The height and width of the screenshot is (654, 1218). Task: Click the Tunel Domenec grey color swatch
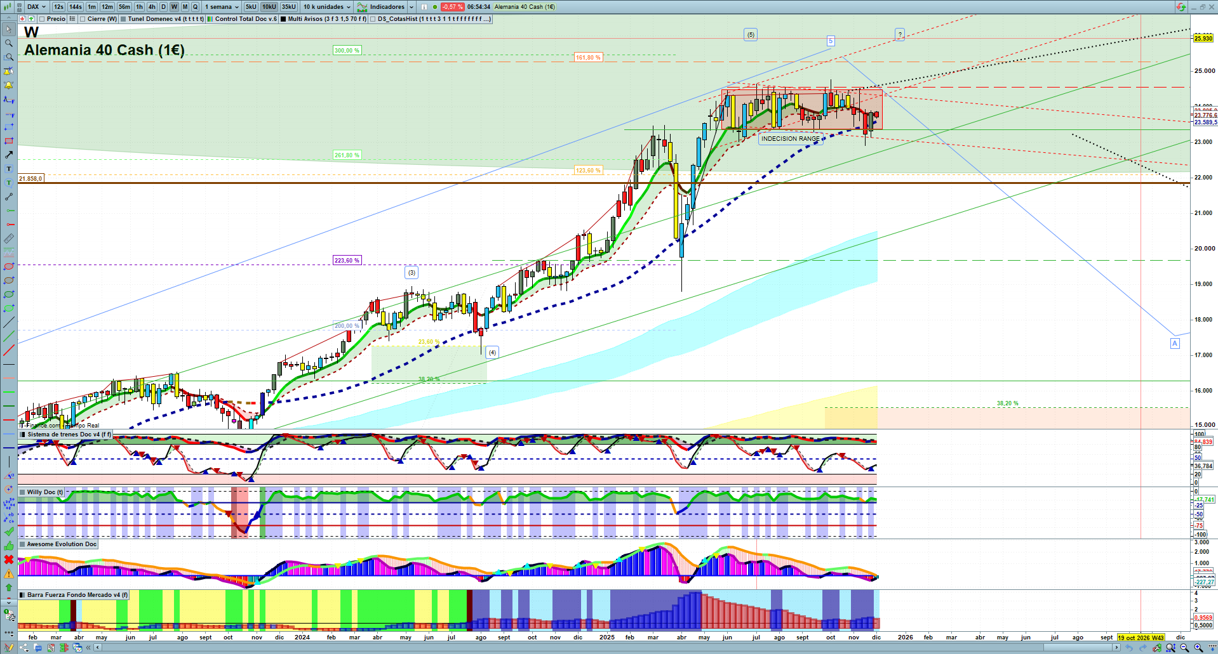tap(123, 19)
